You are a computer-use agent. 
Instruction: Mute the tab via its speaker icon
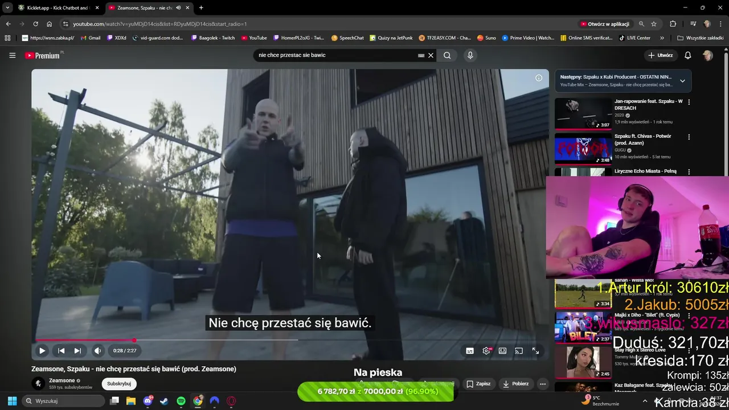click(178, 8)
